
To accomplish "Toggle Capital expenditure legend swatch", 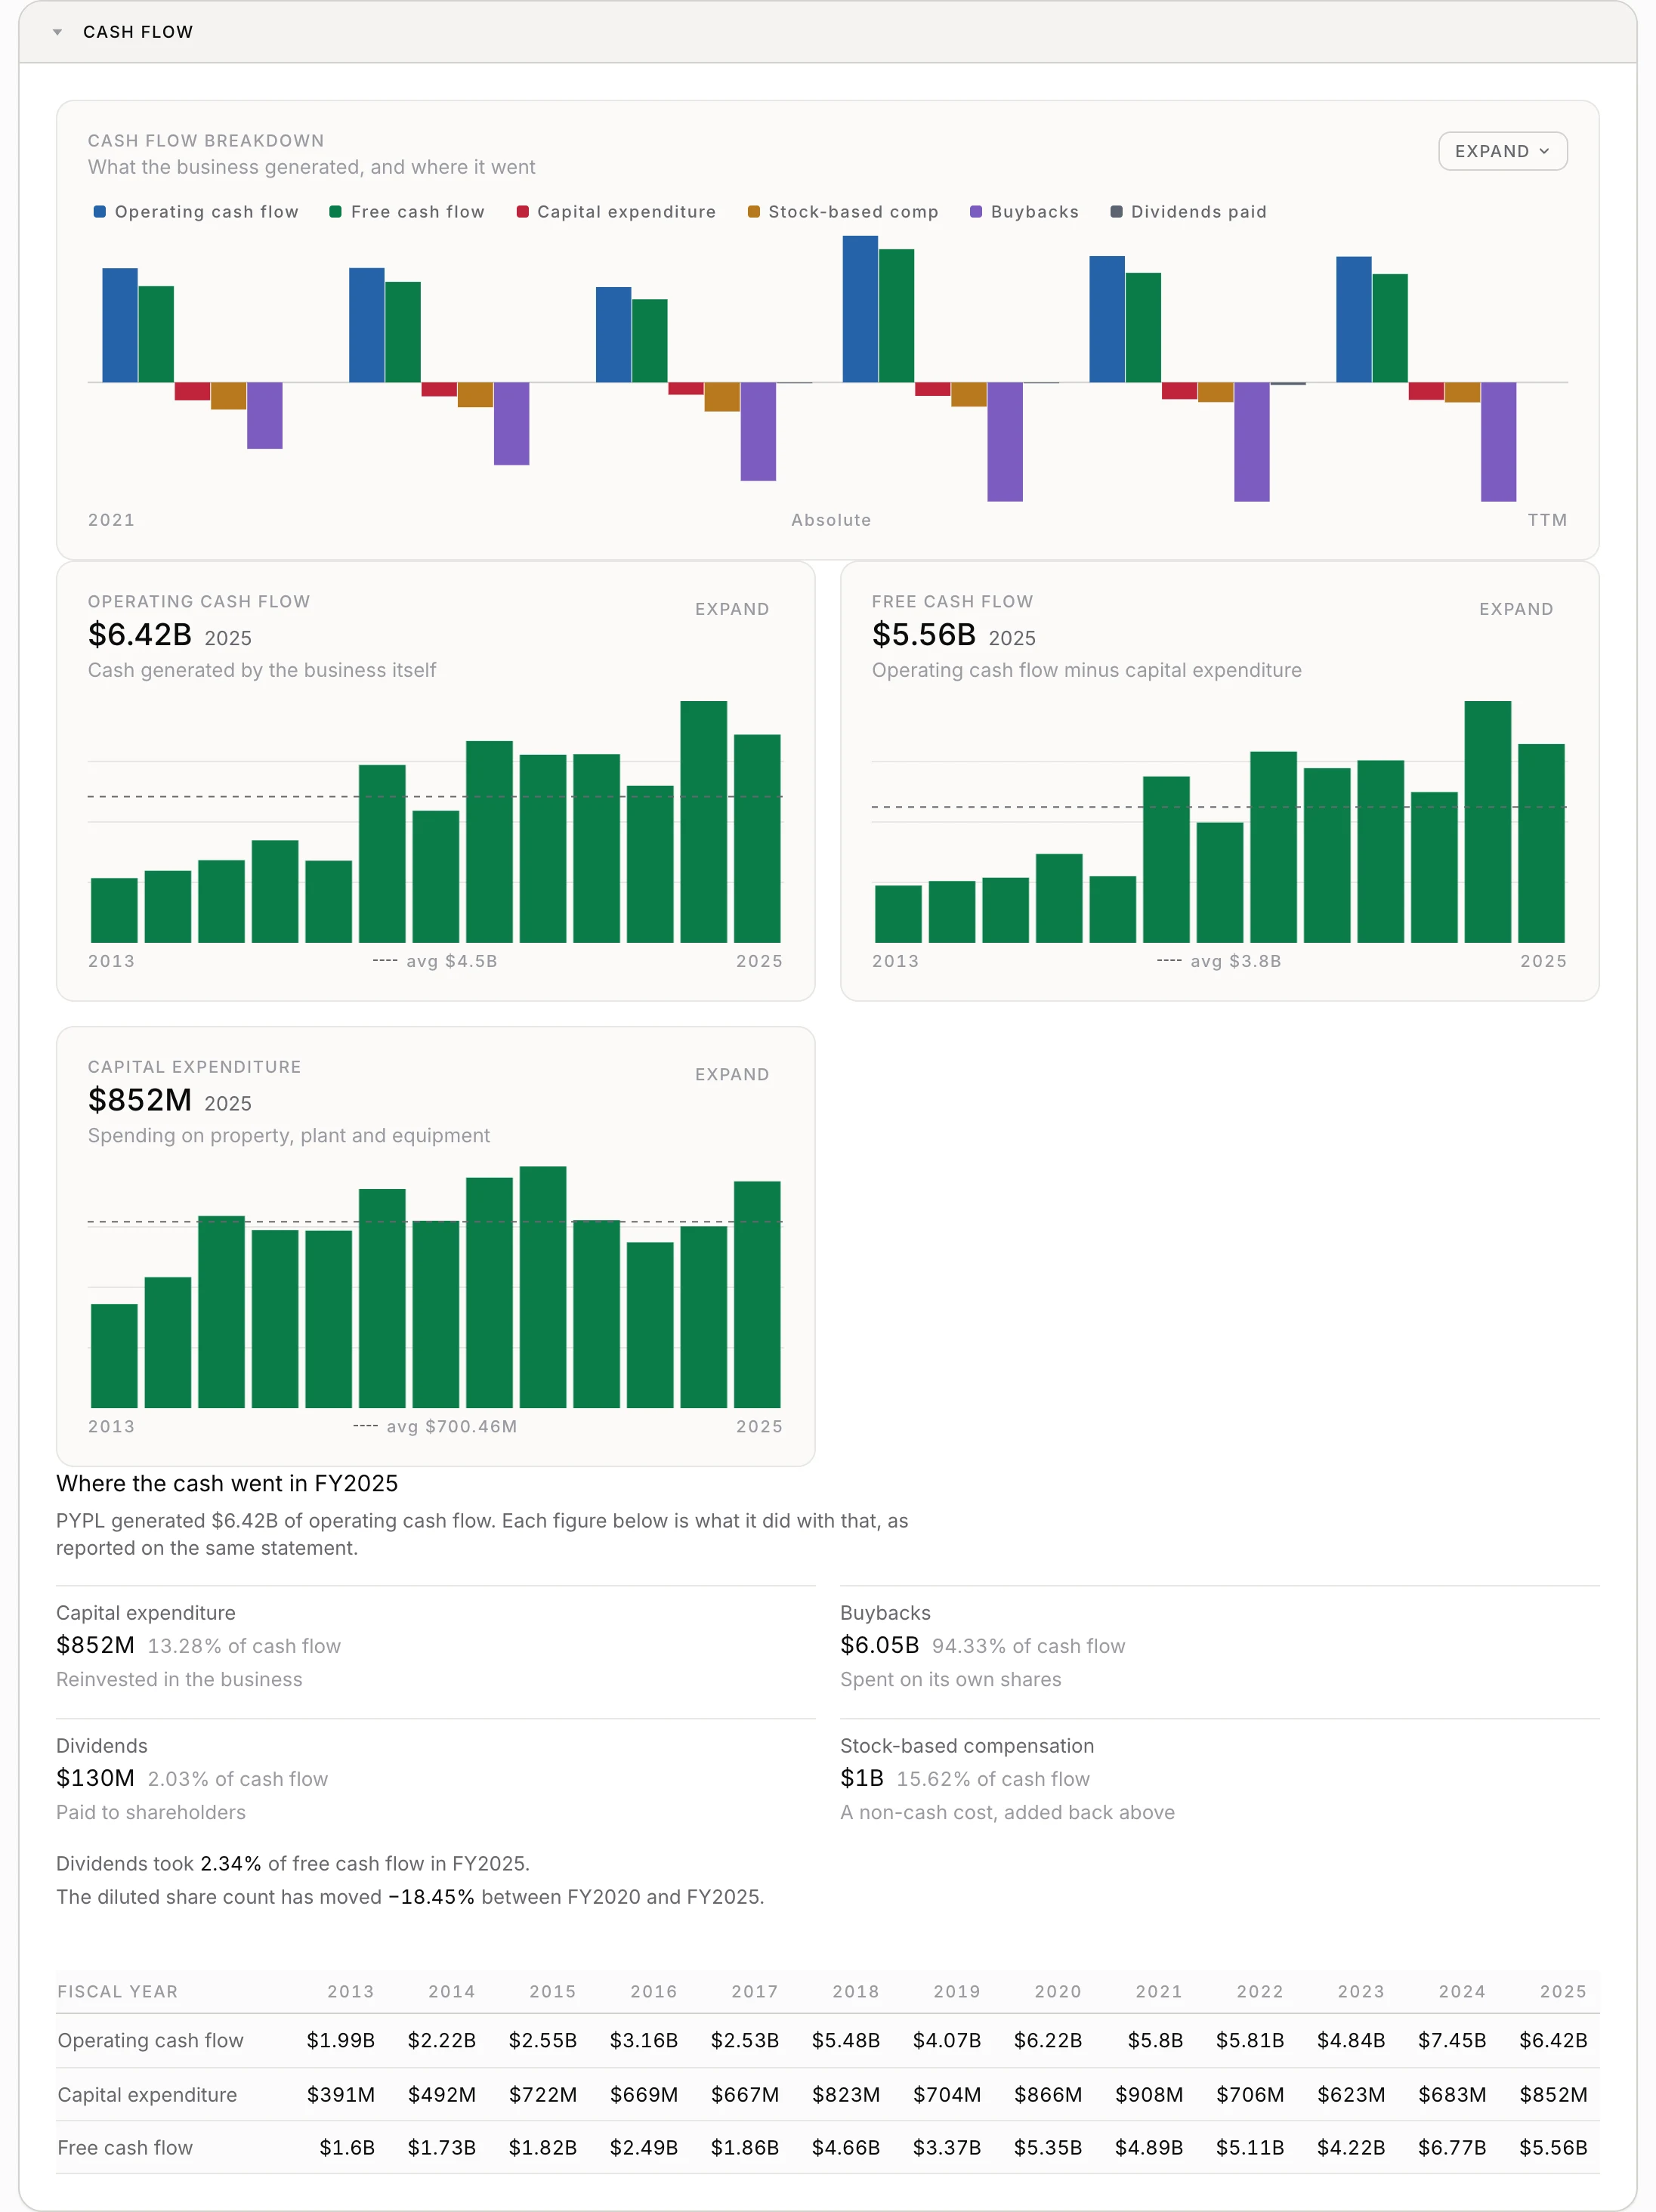I will 522,212.
